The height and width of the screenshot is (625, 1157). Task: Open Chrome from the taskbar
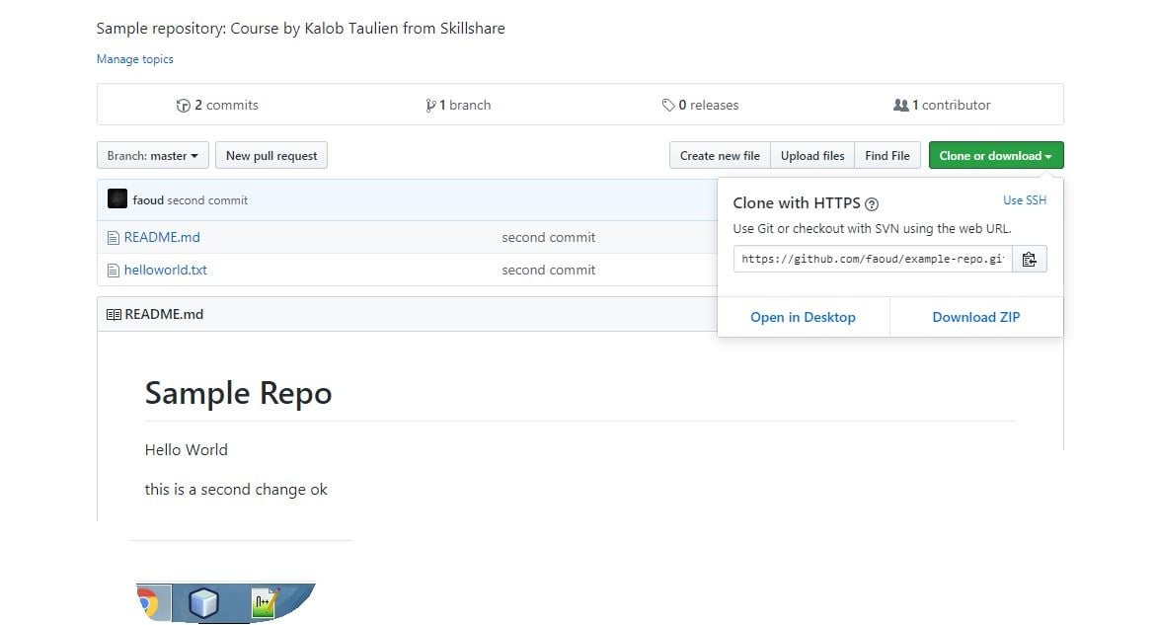150,603
